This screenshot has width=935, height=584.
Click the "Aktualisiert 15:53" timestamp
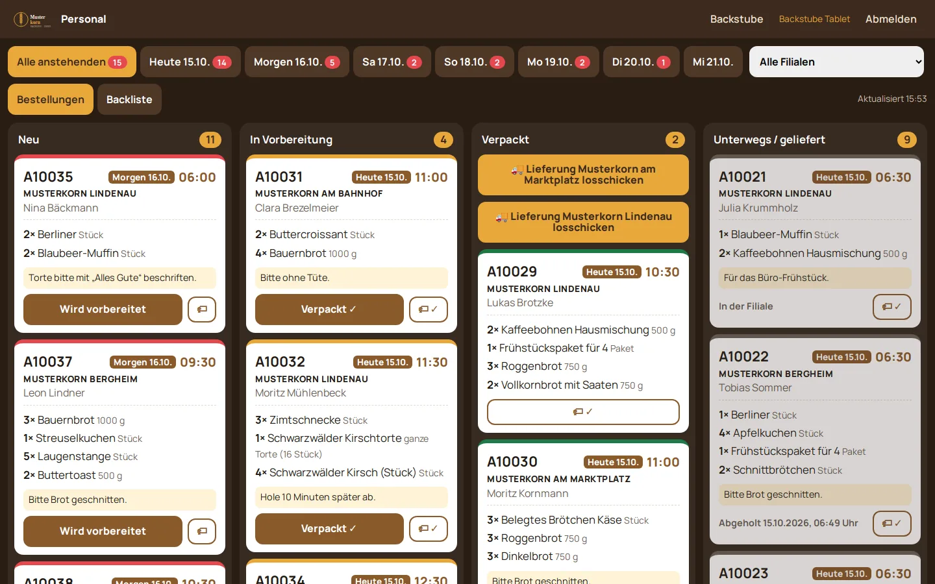[892, 99]
